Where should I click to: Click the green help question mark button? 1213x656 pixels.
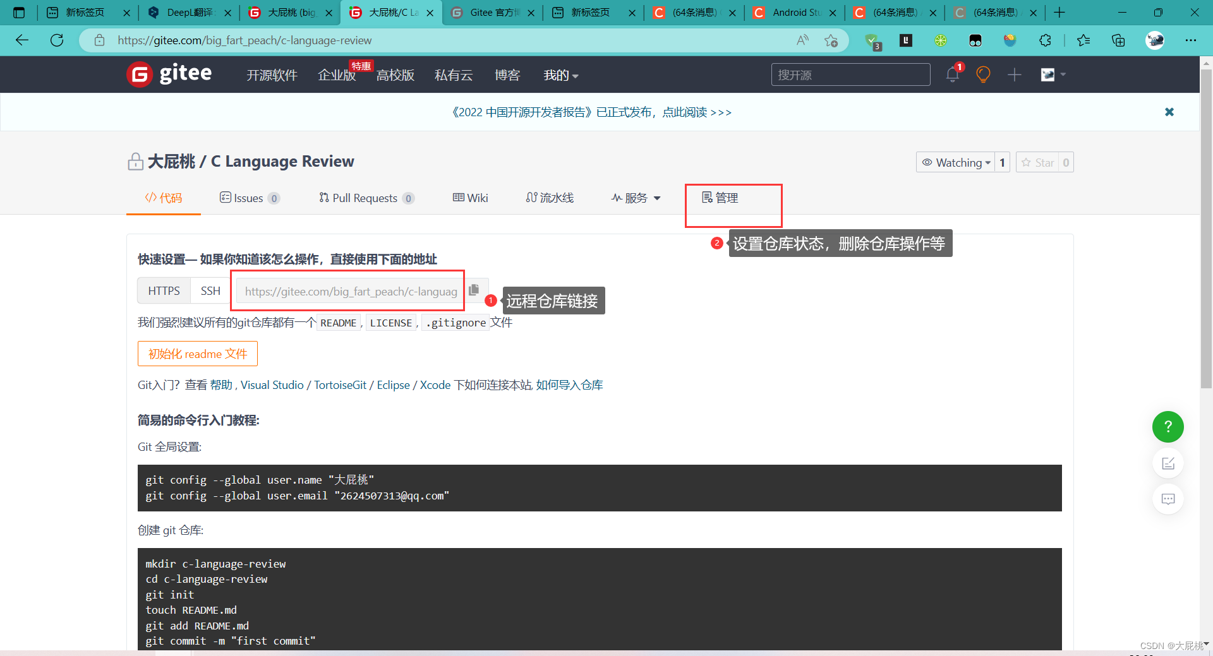1168,427
